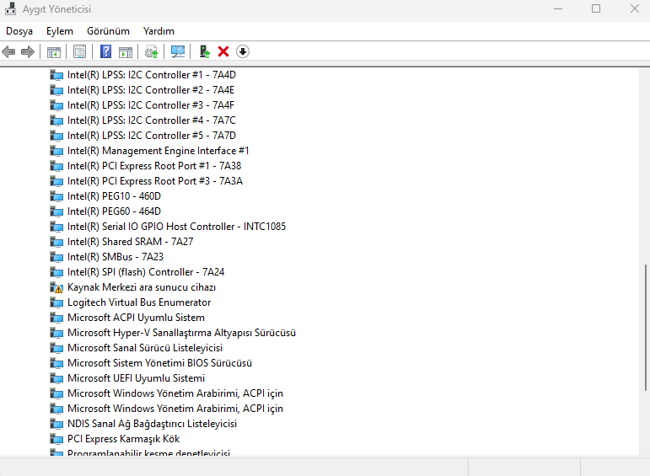Select Intel(R) LPSS: I2C Controller #4 - 7A7C
This screenshot has width=650, height=476.
pos(152,120)
